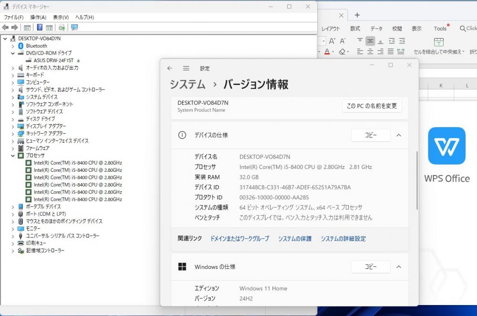
Task: Apply distributed alignment in WPS ribbon
Action: (401, 51)
